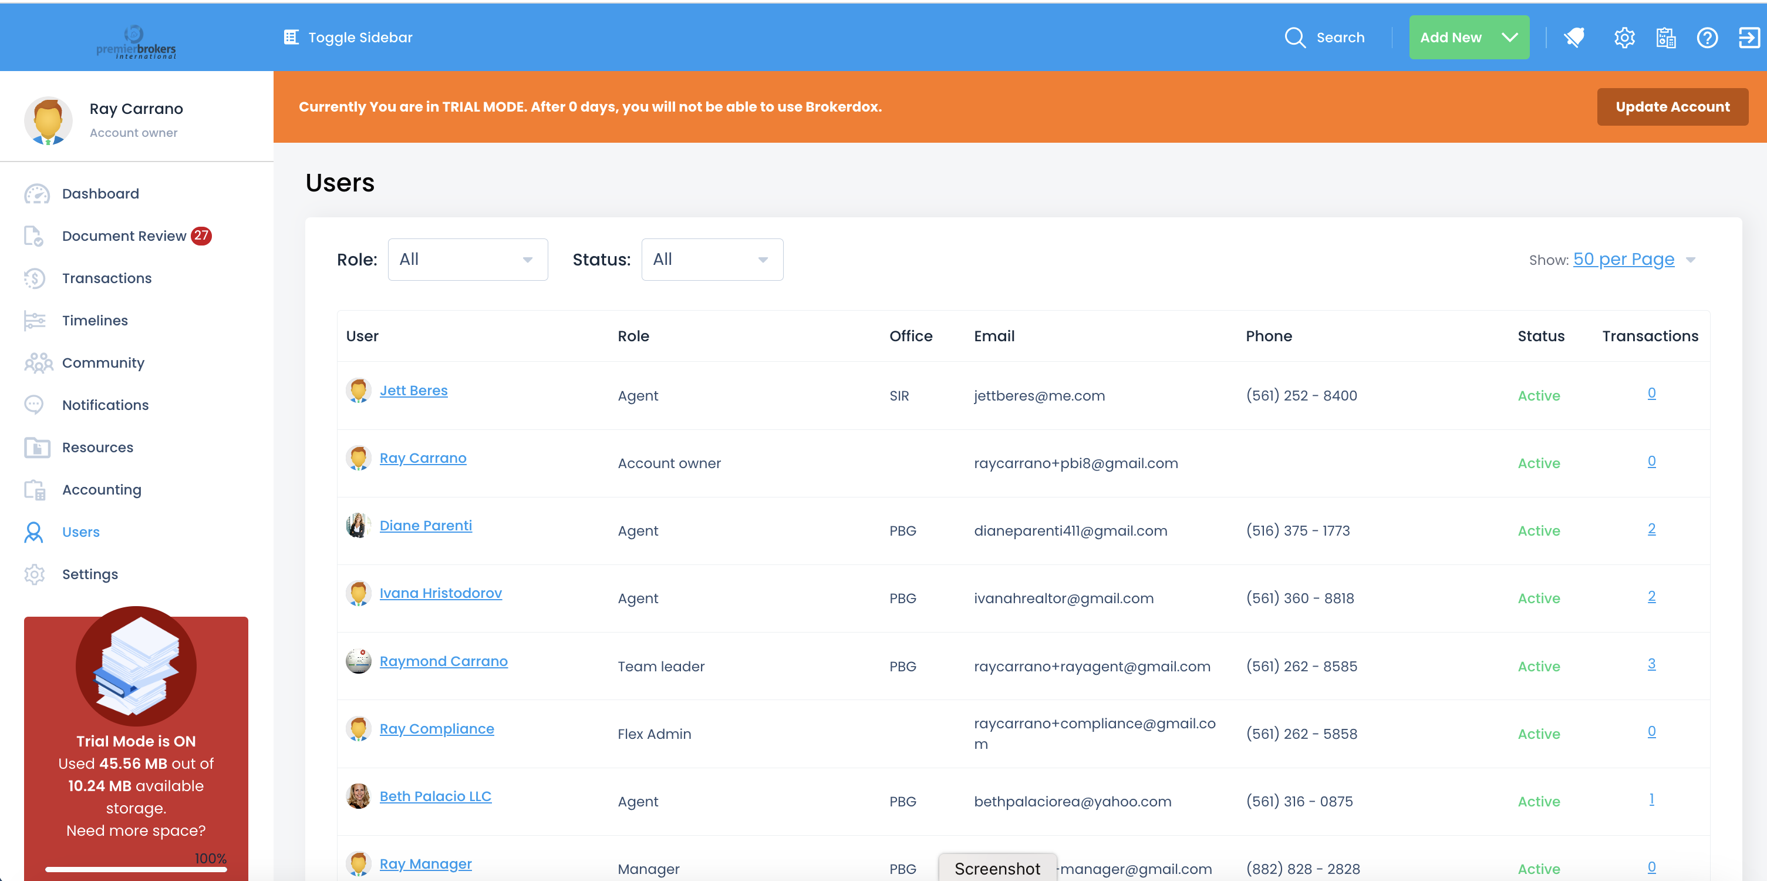This screenshot has height=881, width=1767.
Task: Click Beth Palacio LLC's photo avatar
Action: point(358,796)
